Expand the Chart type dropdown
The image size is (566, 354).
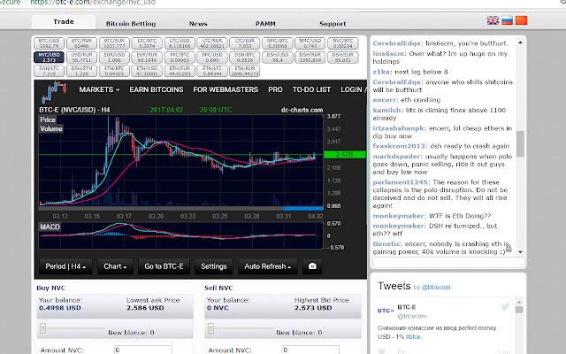[x=115, y=266]
